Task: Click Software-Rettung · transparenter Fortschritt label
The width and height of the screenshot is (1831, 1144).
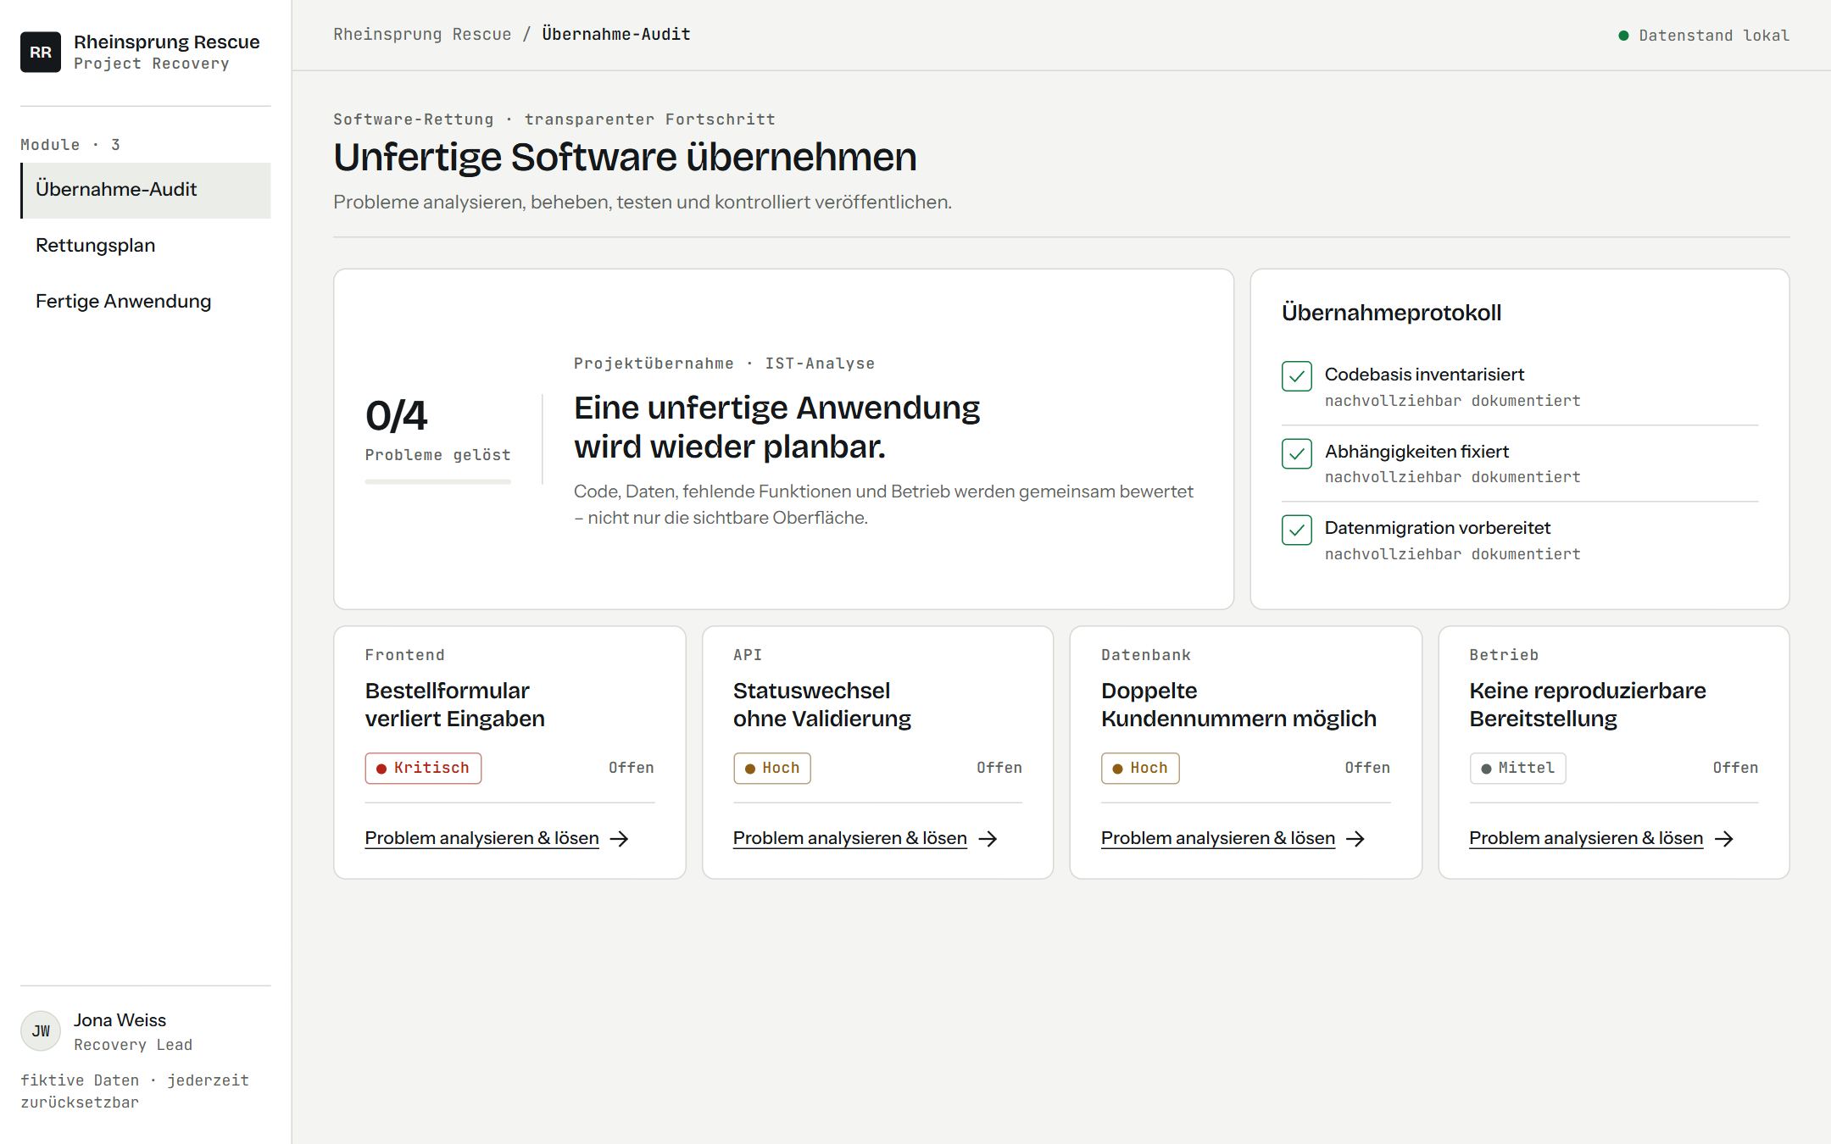Action: pyautogui.click(x=554, y=119)
